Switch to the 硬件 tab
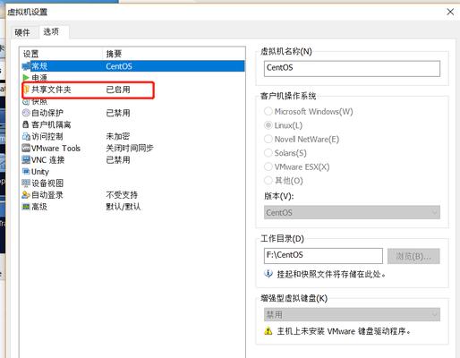Viewport: 460px width, 358px height. click(x=22, y=32)
